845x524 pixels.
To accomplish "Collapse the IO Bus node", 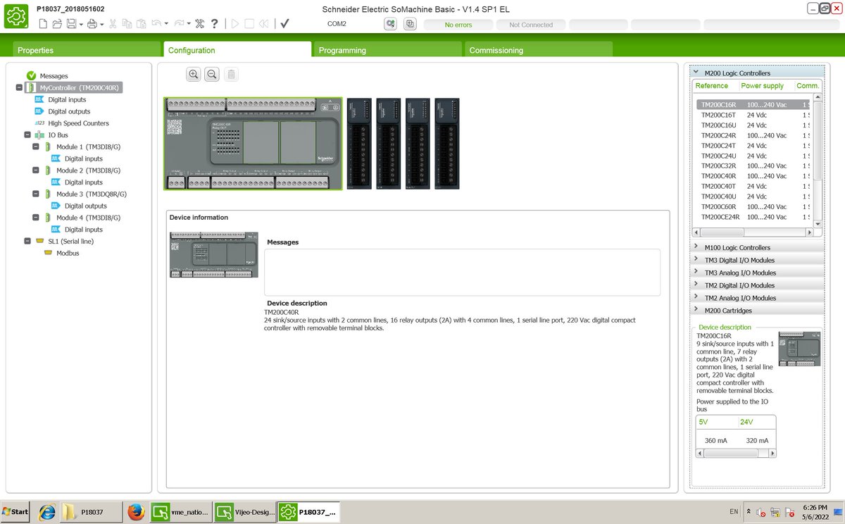I will click(27, 135).
